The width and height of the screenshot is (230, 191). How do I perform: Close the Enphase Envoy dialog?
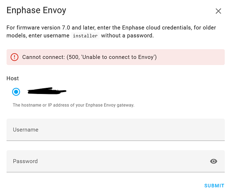coord(218,11)
